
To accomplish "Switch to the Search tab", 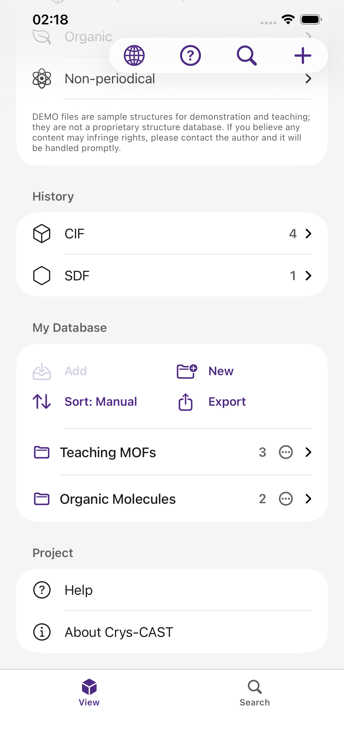I will (x=255, y=693).
